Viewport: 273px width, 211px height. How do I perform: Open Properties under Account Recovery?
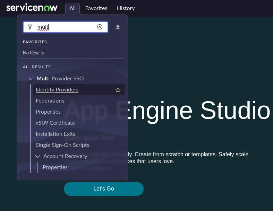click(x=55, y=167)
